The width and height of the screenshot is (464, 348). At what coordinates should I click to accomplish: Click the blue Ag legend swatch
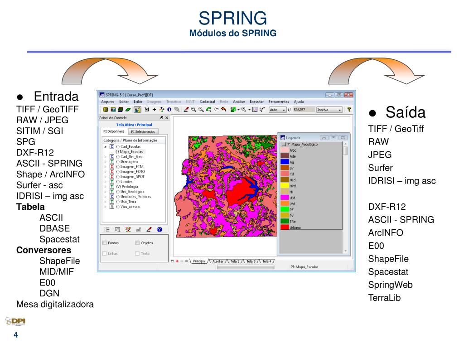pyautogui.click(x=285, y=162)
